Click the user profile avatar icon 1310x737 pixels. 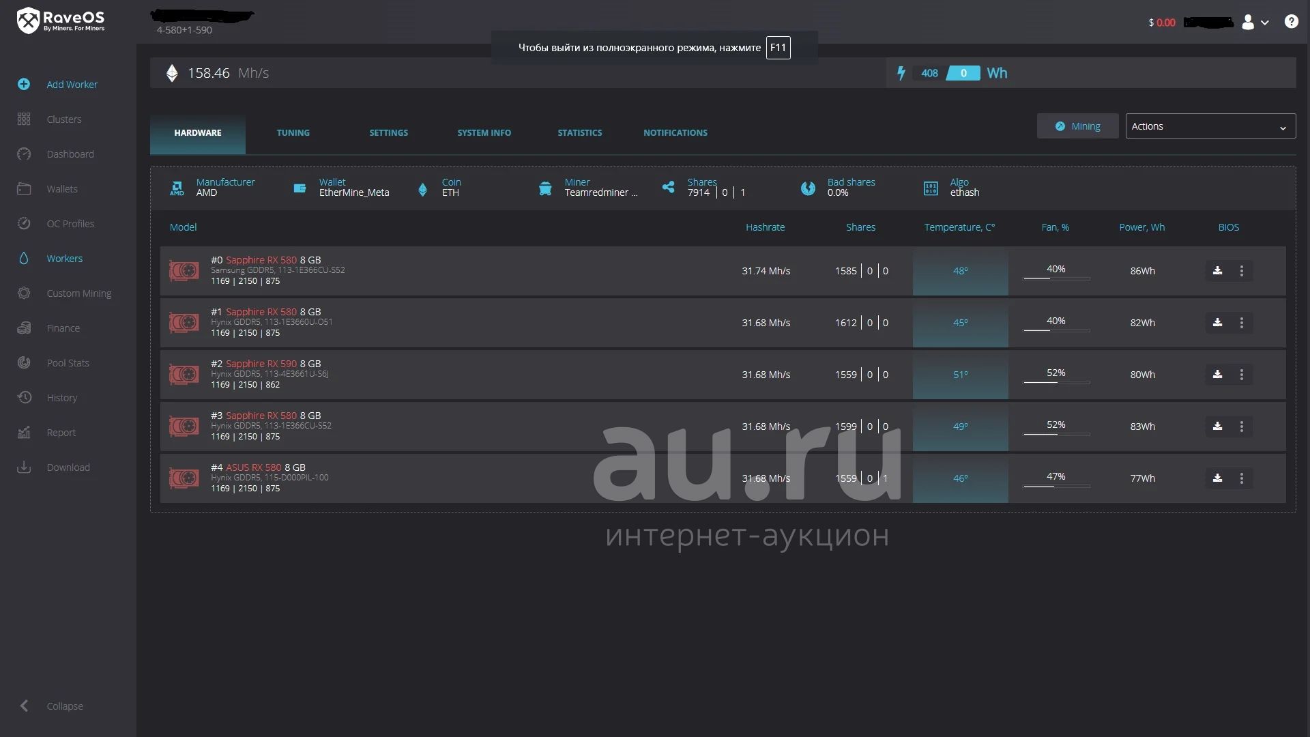(x=1248, y=23)
